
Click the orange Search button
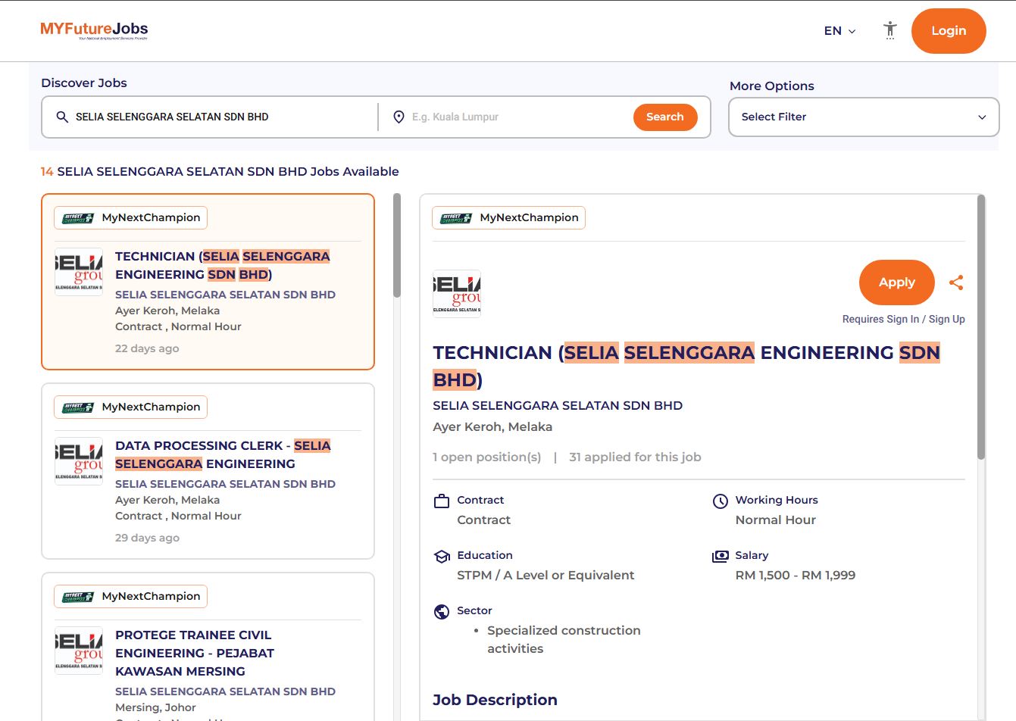pos(665,117)
